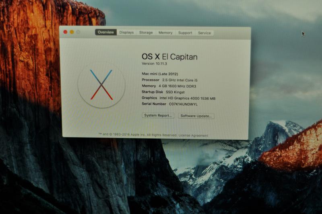The width and height of the screenshot is (322, 214).
Task: Click the greyed-out zoom window button
Action: pos(78,32)
